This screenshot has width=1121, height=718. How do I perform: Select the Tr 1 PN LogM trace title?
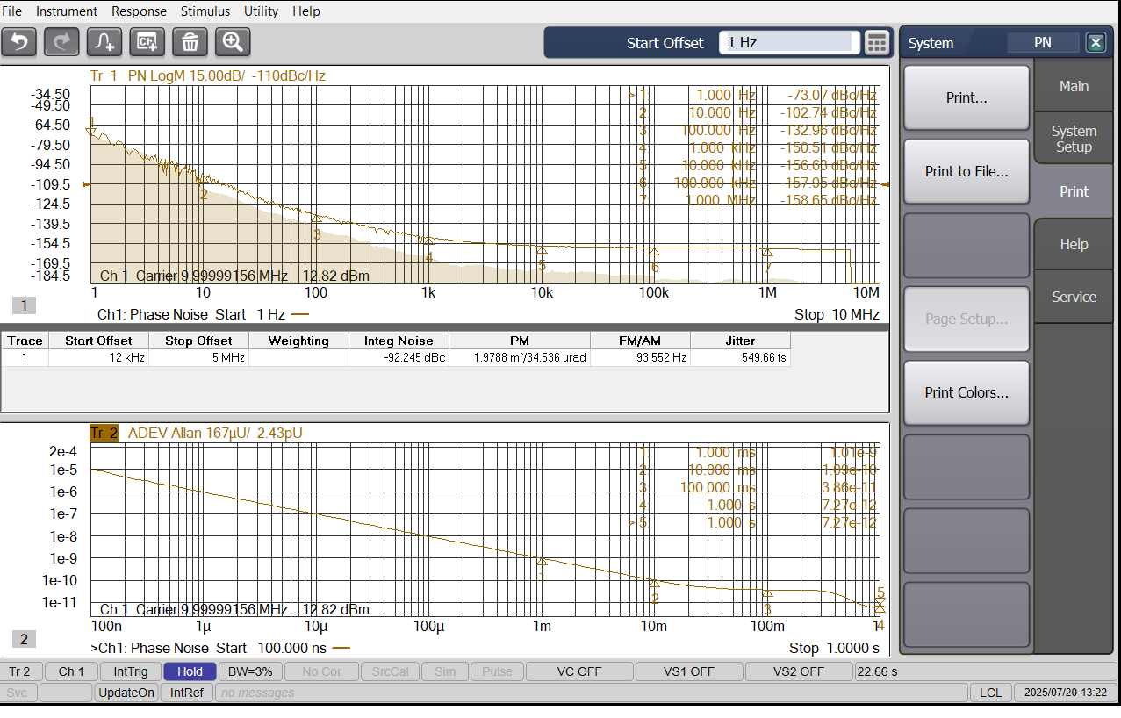(x=208, y=75)
